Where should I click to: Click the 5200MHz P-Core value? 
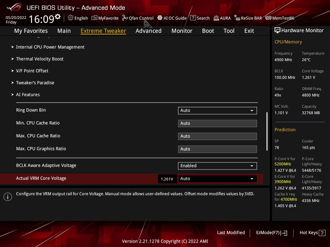coord(283,164)
